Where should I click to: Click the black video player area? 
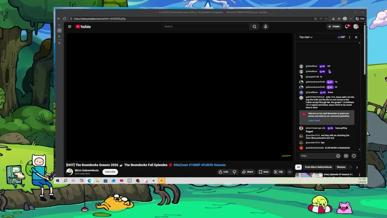point(179,96)
